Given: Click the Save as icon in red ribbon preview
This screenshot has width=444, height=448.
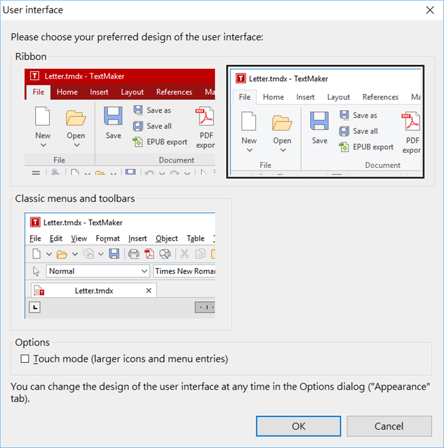Looking at the screenshot, I should 138,110.
